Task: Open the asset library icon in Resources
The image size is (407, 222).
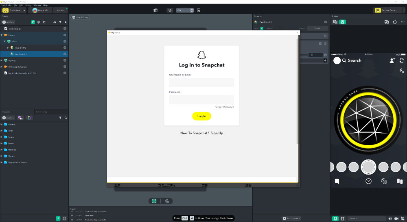Action: [20, 118]
